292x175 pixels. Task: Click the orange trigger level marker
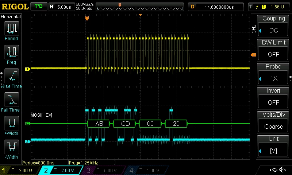253,55
